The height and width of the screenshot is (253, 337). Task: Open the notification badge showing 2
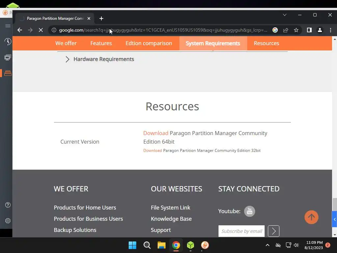coord(328,245)
